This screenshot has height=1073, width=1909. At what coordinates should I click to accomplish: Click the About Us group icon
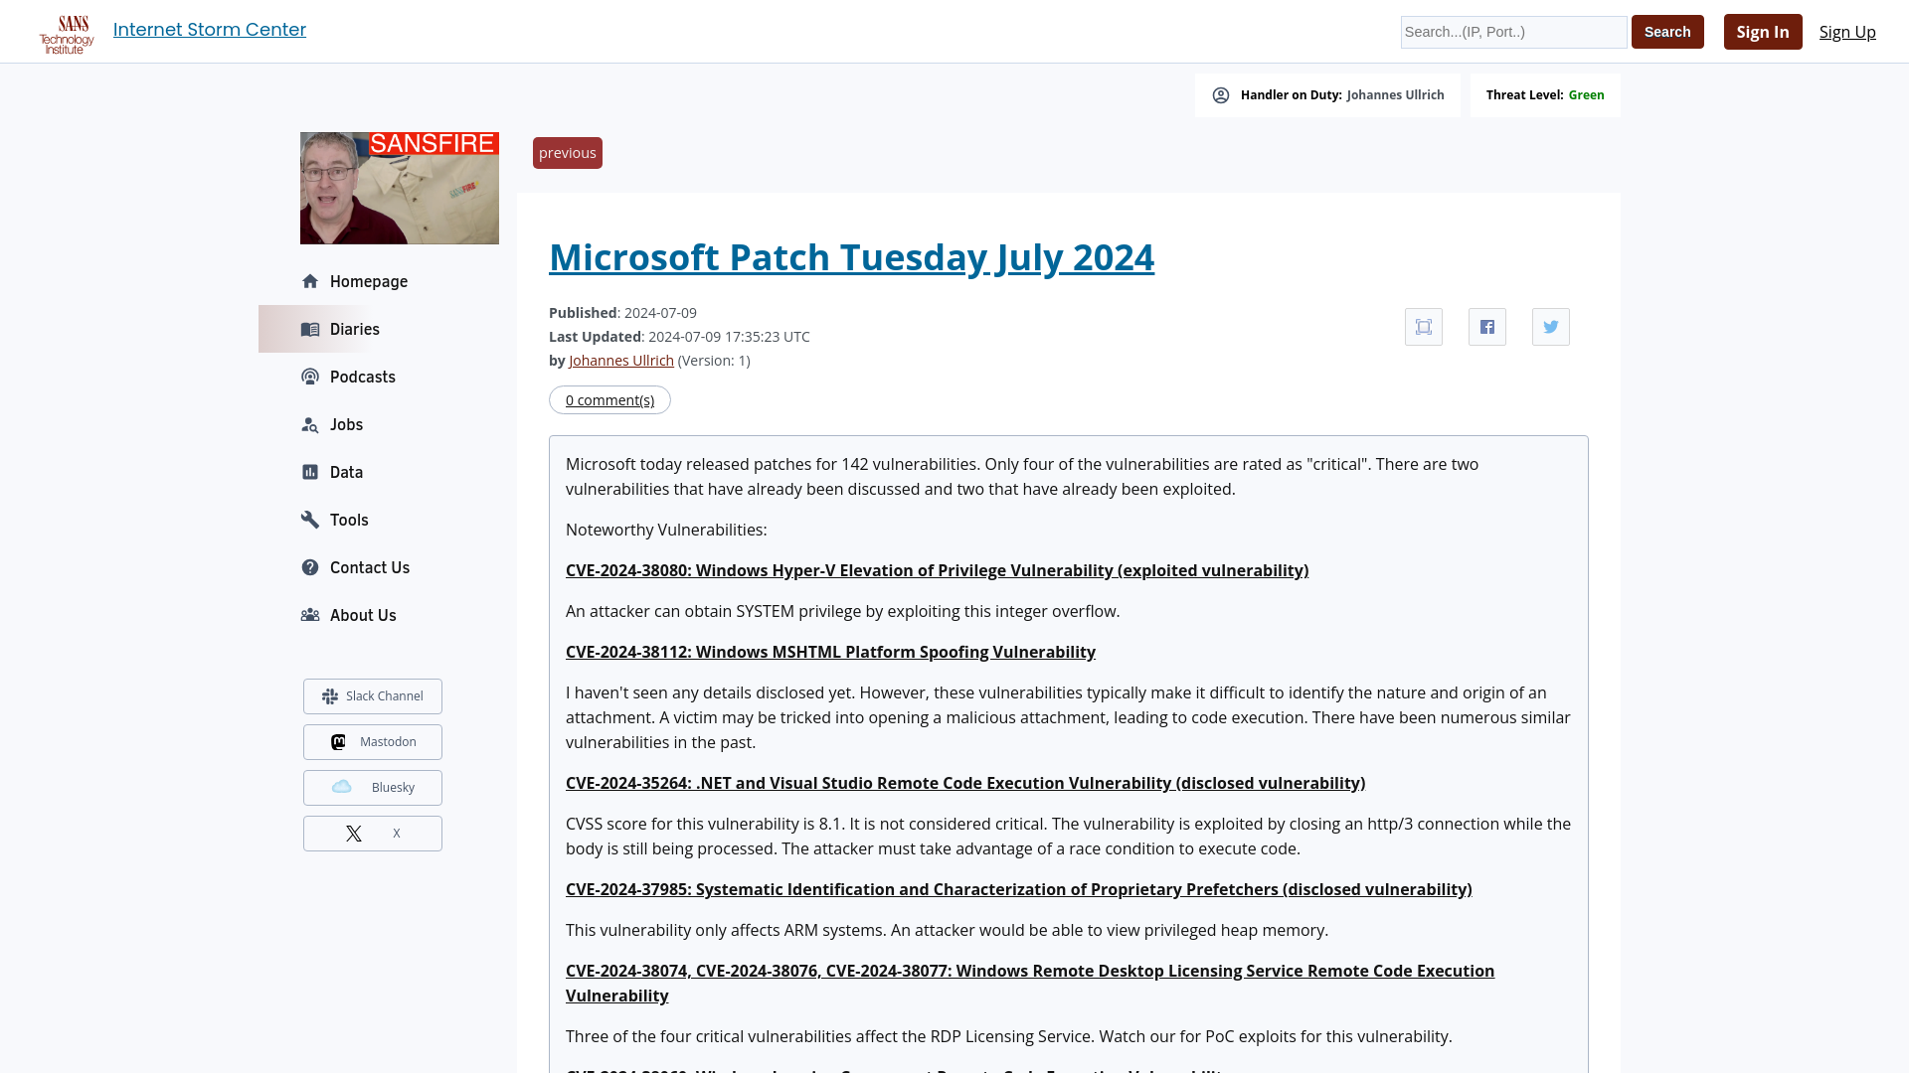click(x=310, y=615)
